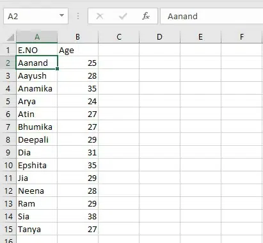Select the cell with Ram

tap(37, 203)
